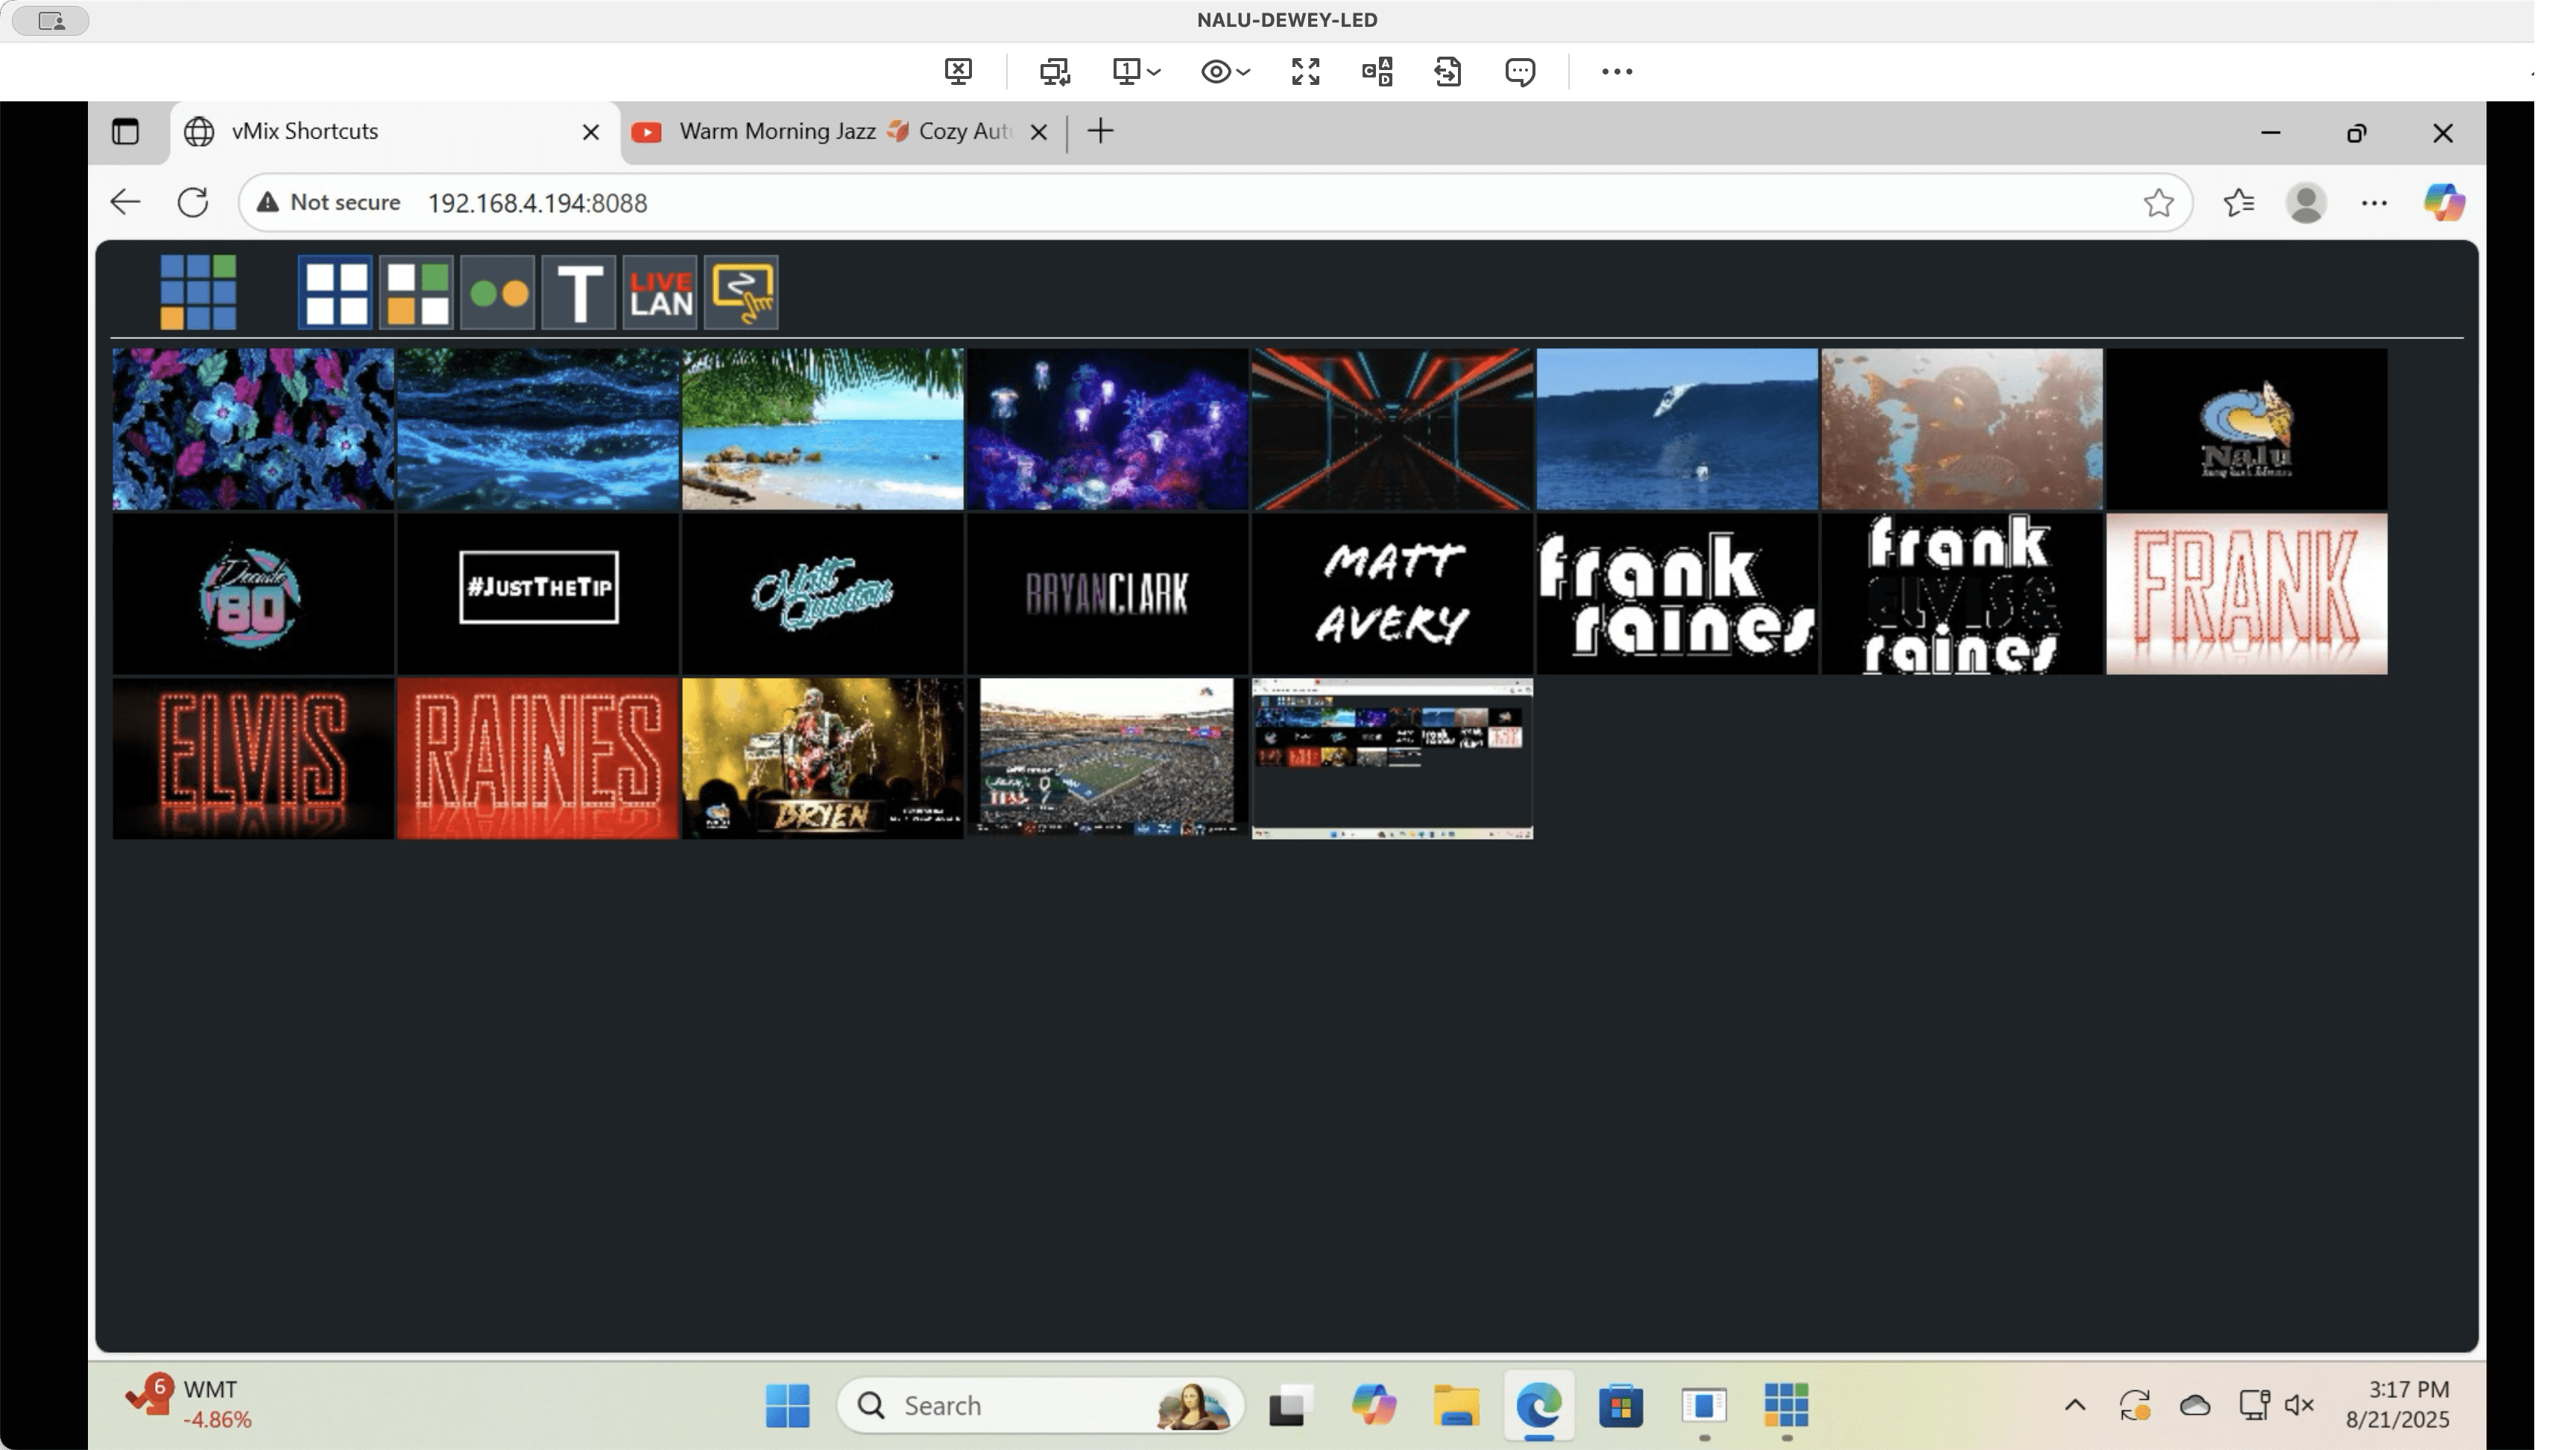
Task: Open more options in remote toolbar
Action: 1617,71
